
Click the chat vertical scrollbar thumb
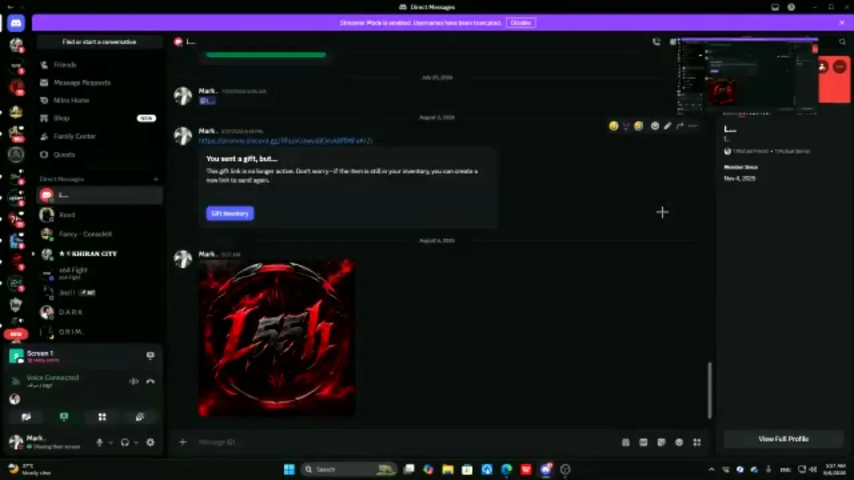[x=709, y=390]
